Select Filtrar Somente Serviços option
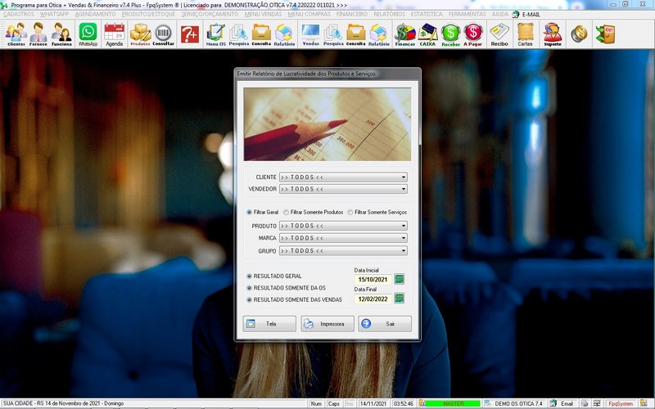Viewport: 655px width, 409px height. (x=350, y=212)
